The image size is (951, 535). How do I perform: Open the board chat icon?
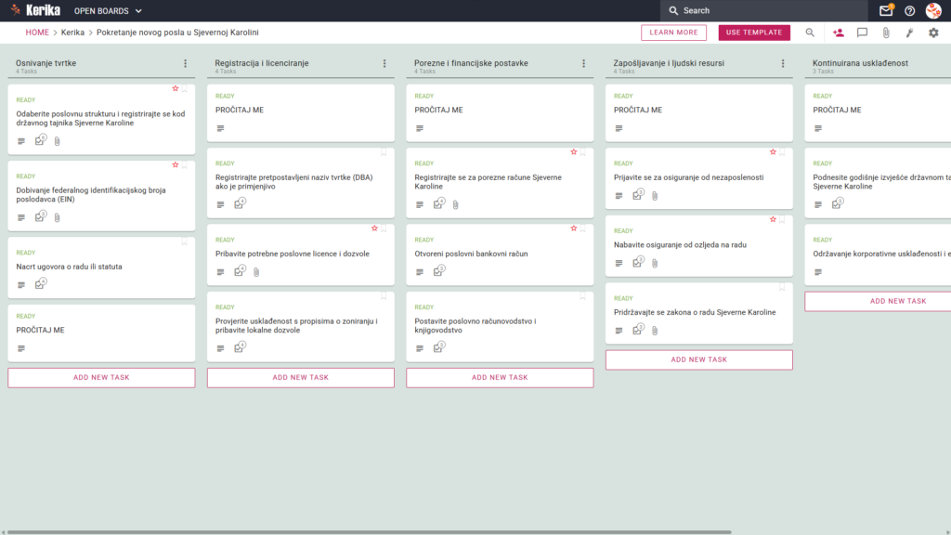tap(862, 33)
